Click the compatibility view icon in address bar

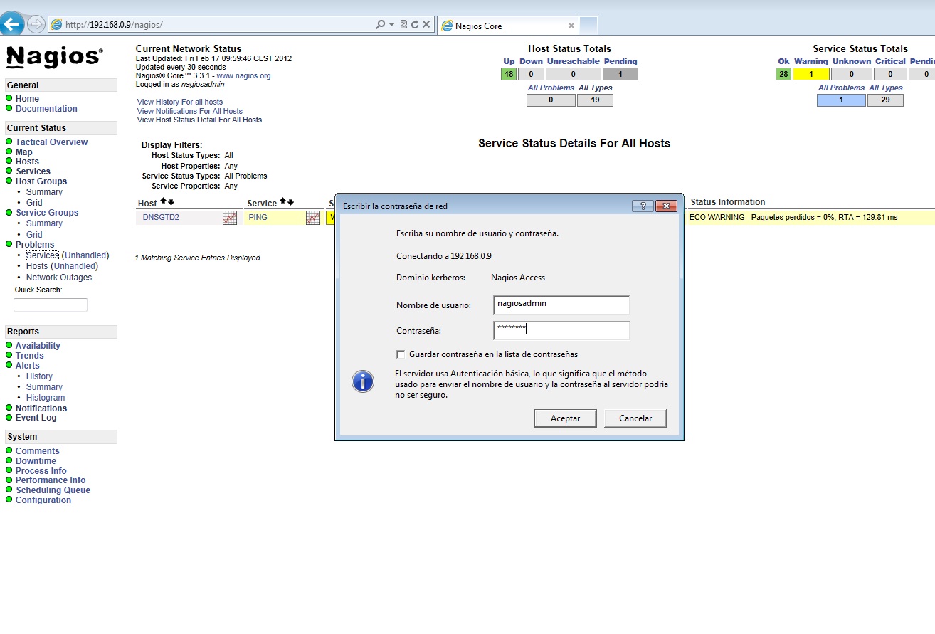click(403, 24)
